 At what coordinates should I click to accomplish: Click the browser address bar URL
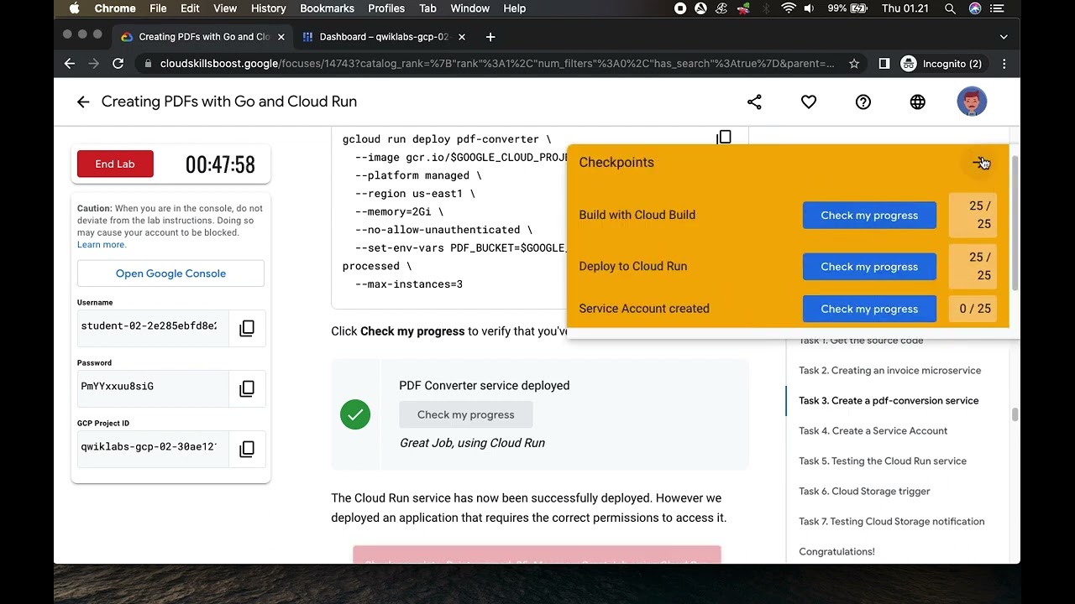tap(497, 64)
